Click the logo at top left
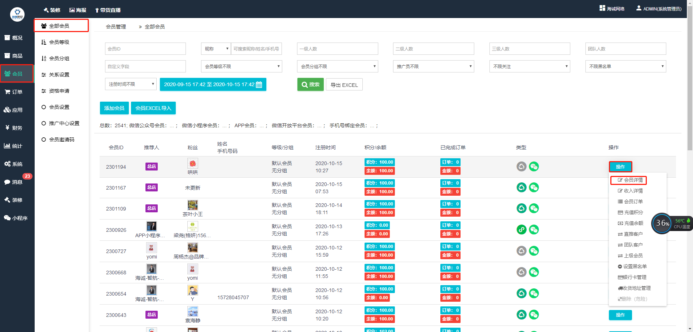 [x=17, y=14]
